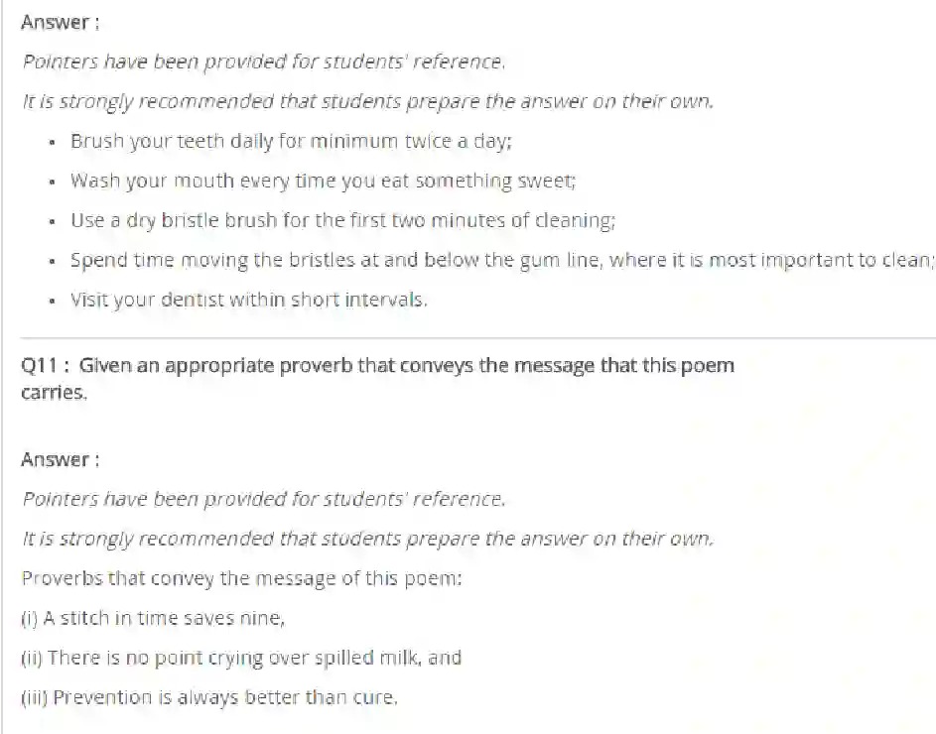The width and height of the screenshot is (936, 734).
Task: Select the "A stitch in time saves nine" proverb
Action: [x=153, y=618]
